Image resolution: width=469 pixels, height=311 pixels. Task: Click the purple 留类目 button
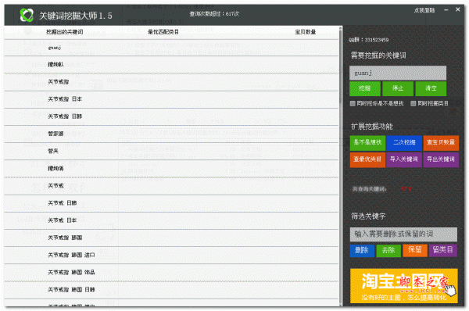443,250
